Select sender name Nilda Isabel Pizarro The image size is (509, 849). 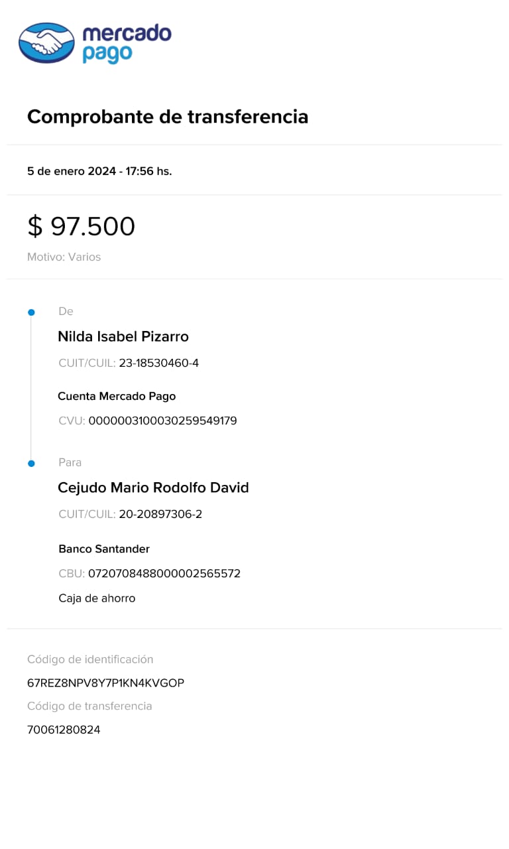(x=123, y=337)
